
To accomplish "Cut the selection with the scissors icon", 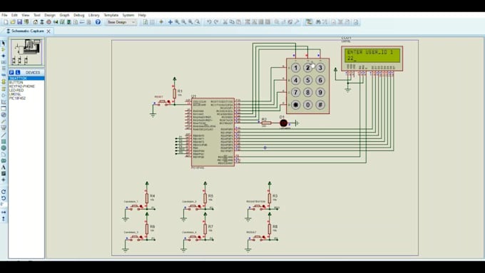I will click(225, 22).
